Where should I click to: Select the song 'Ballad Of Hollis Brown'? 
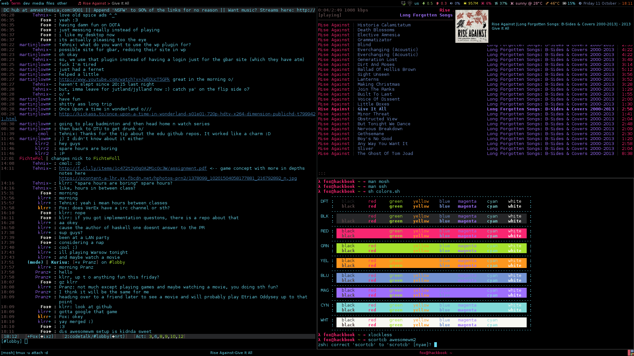coord(386,70)
